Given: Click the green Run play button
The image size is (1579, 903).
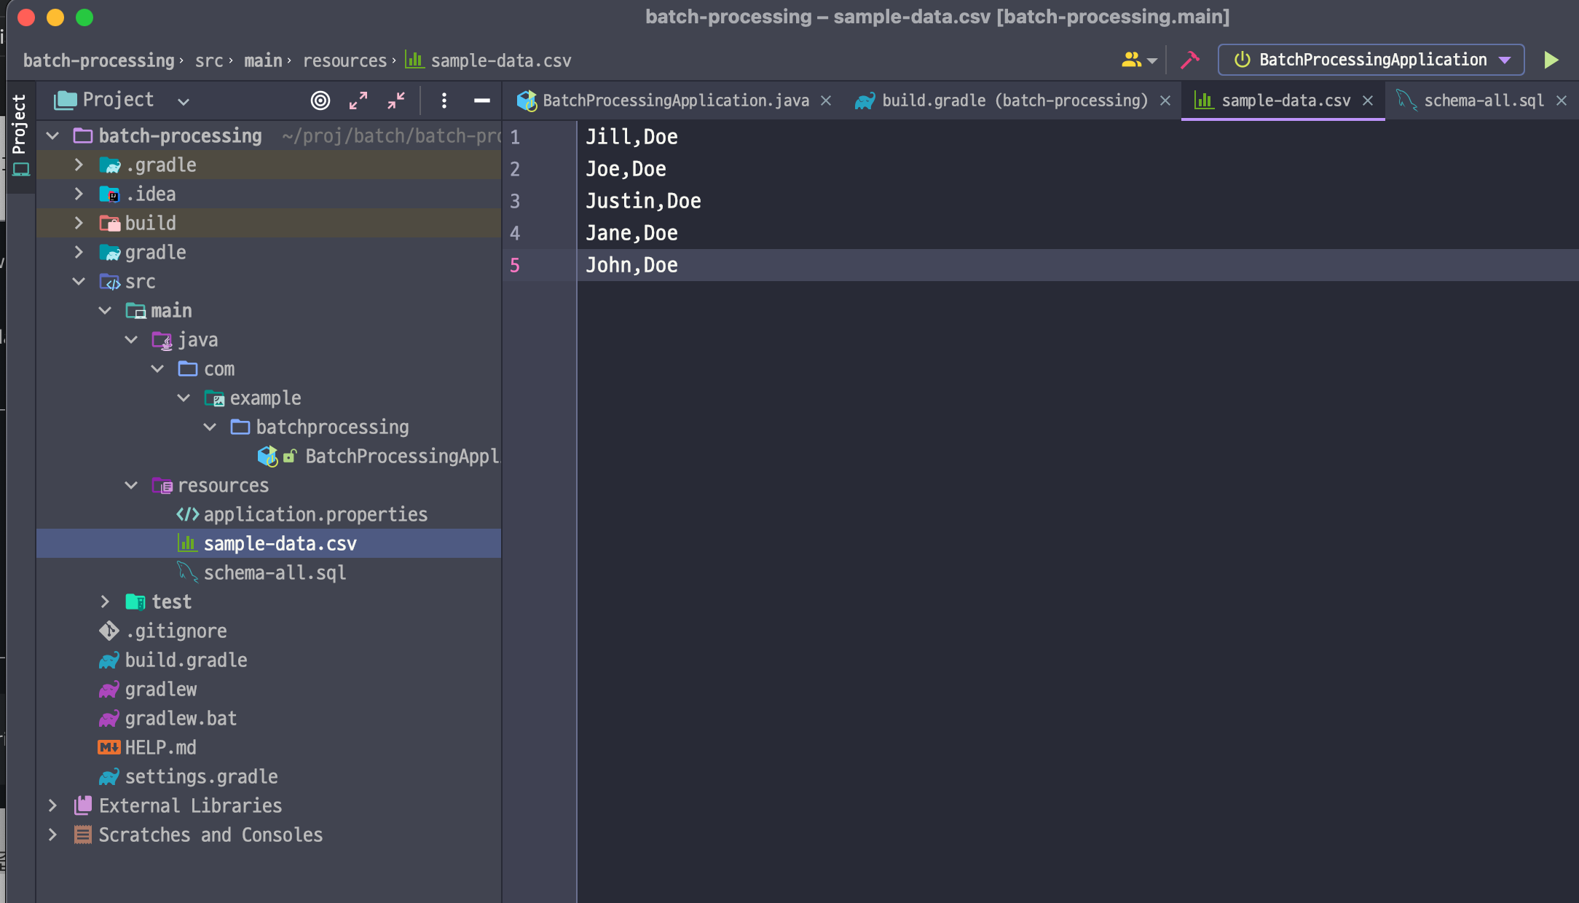Looking at the screenshot, I should (x=1551, y=60).
